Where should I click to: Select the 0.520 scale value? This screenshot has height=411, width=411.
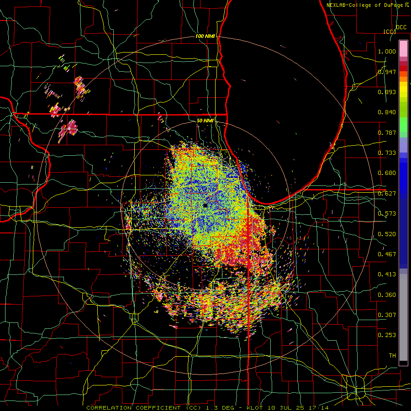pyautogui.click(x=387, y=234)
